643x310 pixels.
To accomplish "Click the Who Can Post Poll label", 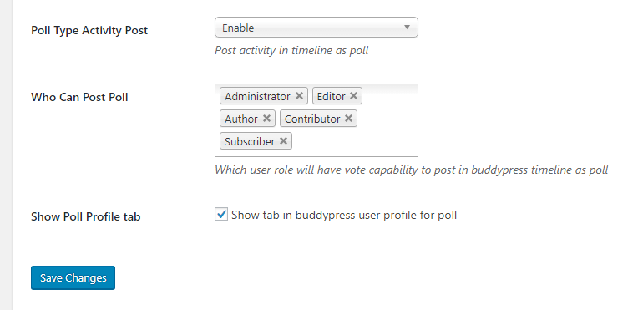I will (79, 97).
